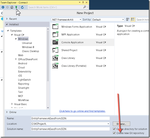Select the Cloud template category
150x138 pixels.
coord(21,67)
